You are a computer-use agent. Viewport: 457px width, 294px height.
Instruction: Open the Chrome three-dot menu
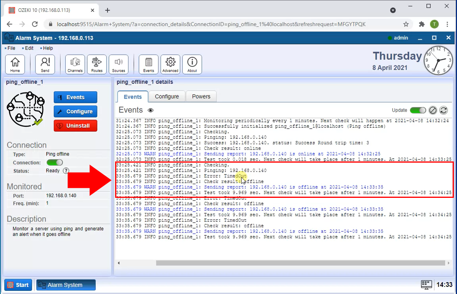point(448,24)
